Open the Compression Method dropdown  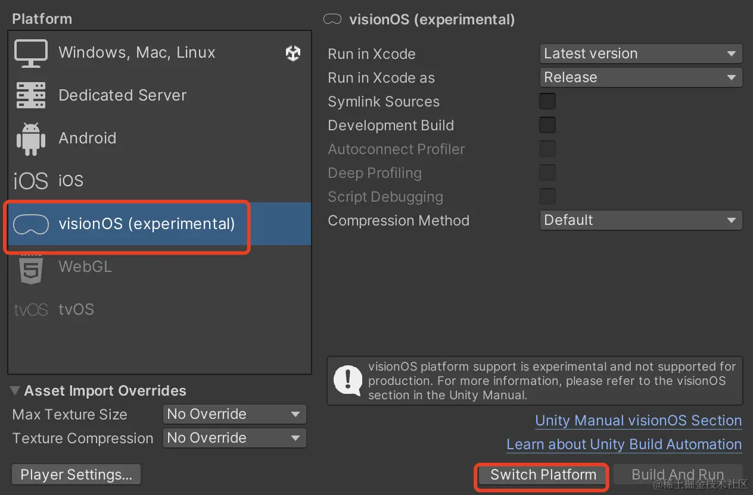click(641, 220)
